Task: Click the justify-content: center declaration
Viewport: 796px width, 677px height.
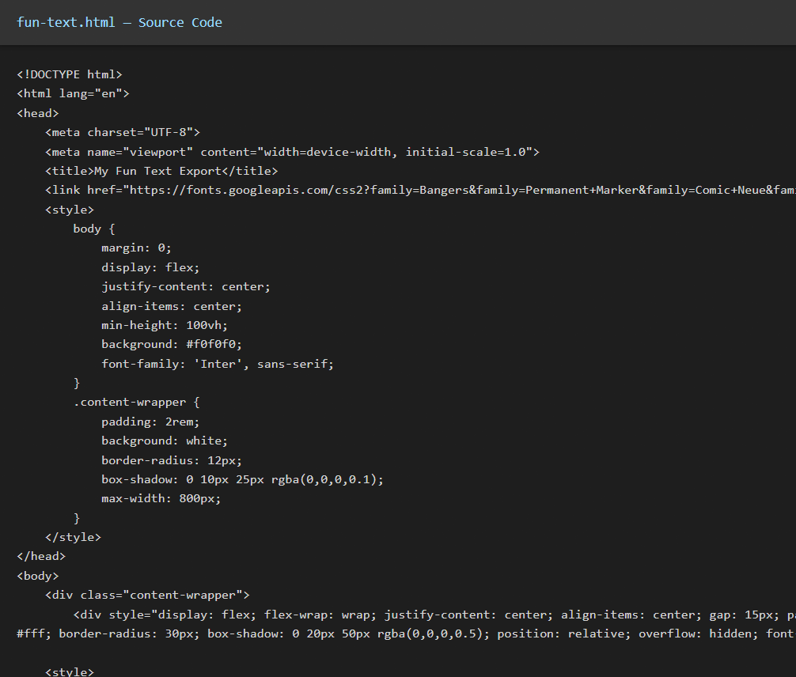Action: click(186, 286)
